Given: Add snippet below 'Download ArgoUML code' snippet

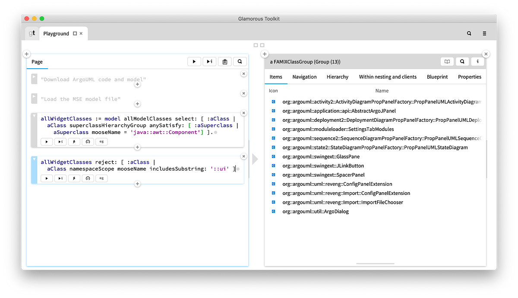Looking at the screenshot, I should point(137,85).
